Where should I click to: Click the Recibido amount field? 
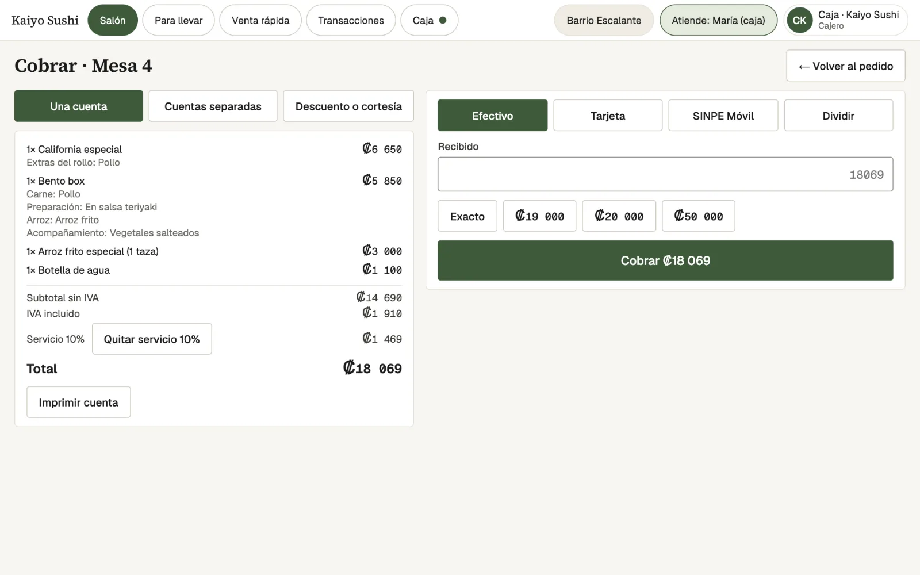[x=665, y=174]
